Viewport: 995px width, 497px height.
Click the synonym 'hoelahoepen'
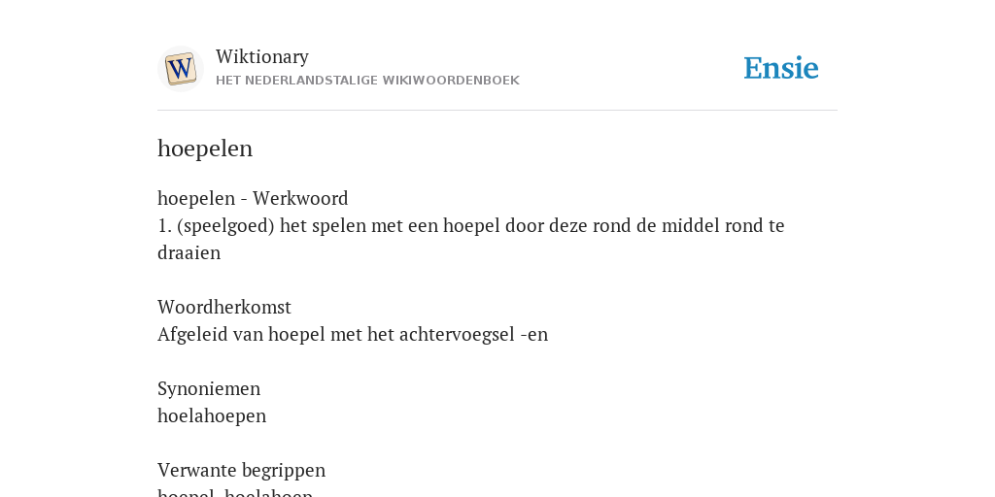pyautogui.click(x=212, y=415)
